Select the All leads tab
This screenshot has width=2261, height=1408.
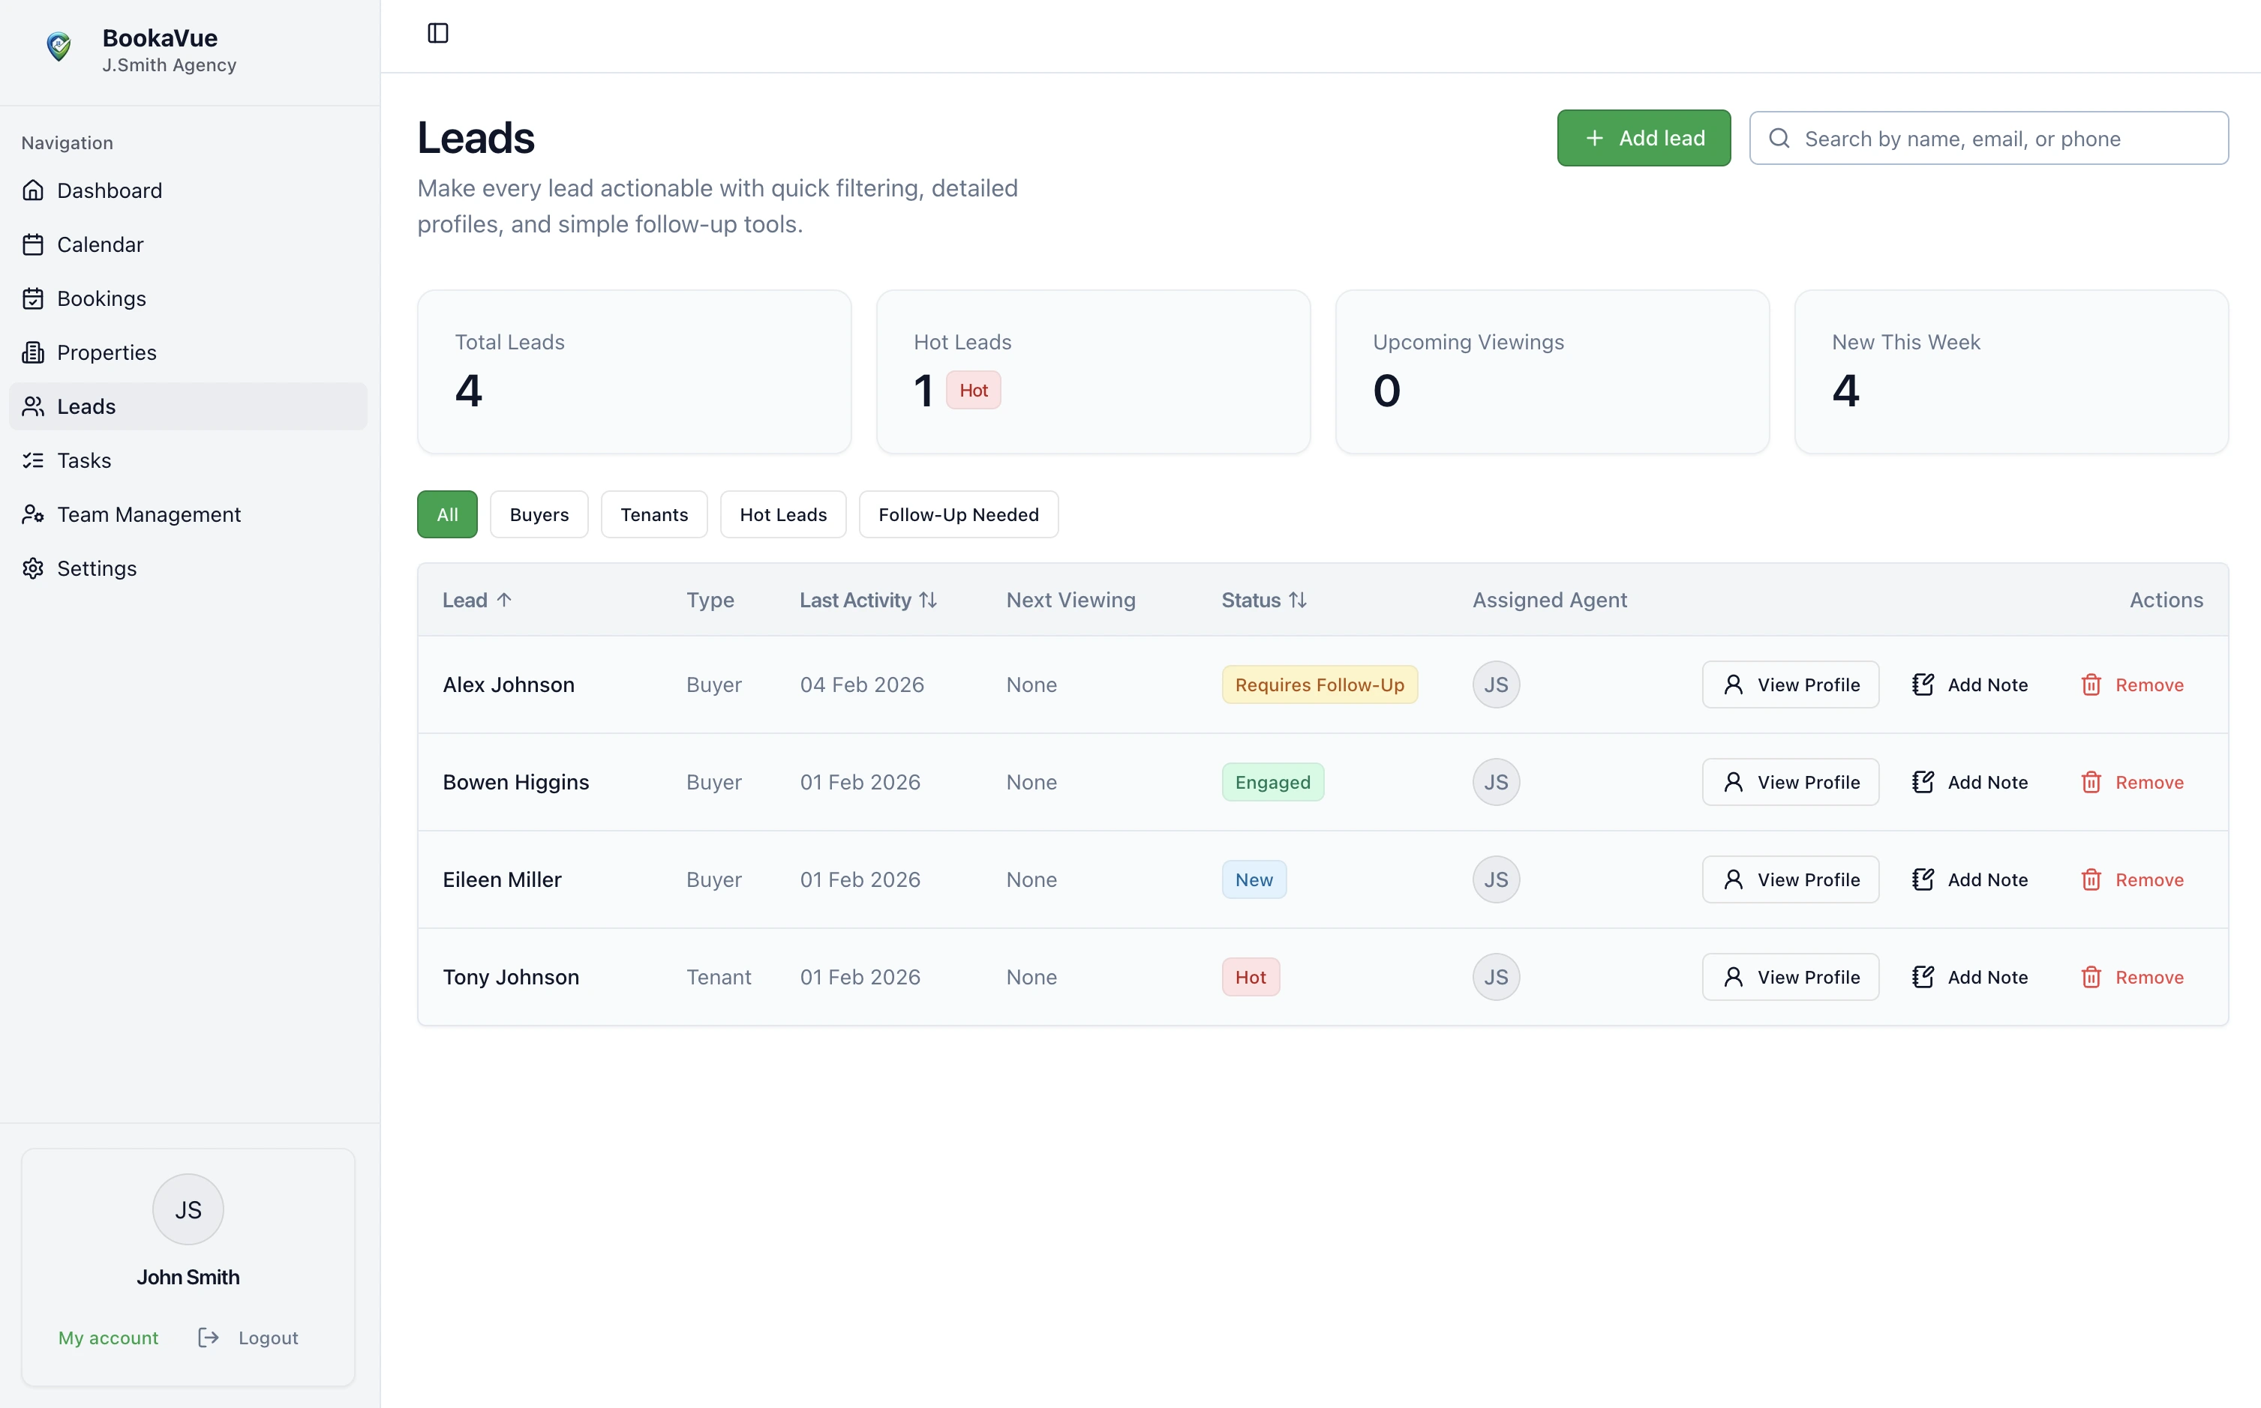pos(446,514)
